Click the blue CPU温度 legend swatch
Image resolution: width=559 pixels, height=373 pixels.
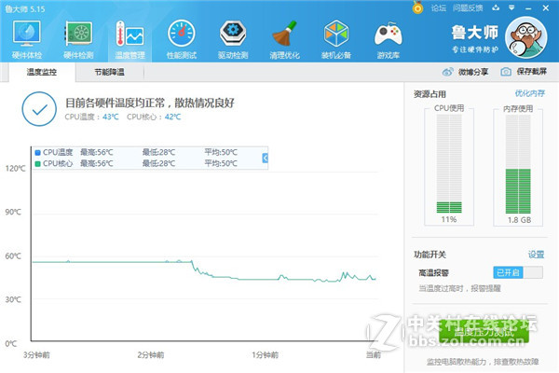(38, 152)
